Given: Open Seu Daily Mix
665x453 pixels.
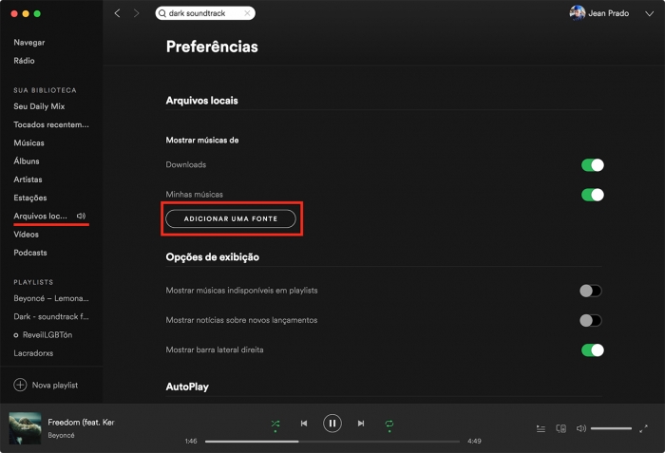Looking at the screenshot, I should (x=39, y=106).
